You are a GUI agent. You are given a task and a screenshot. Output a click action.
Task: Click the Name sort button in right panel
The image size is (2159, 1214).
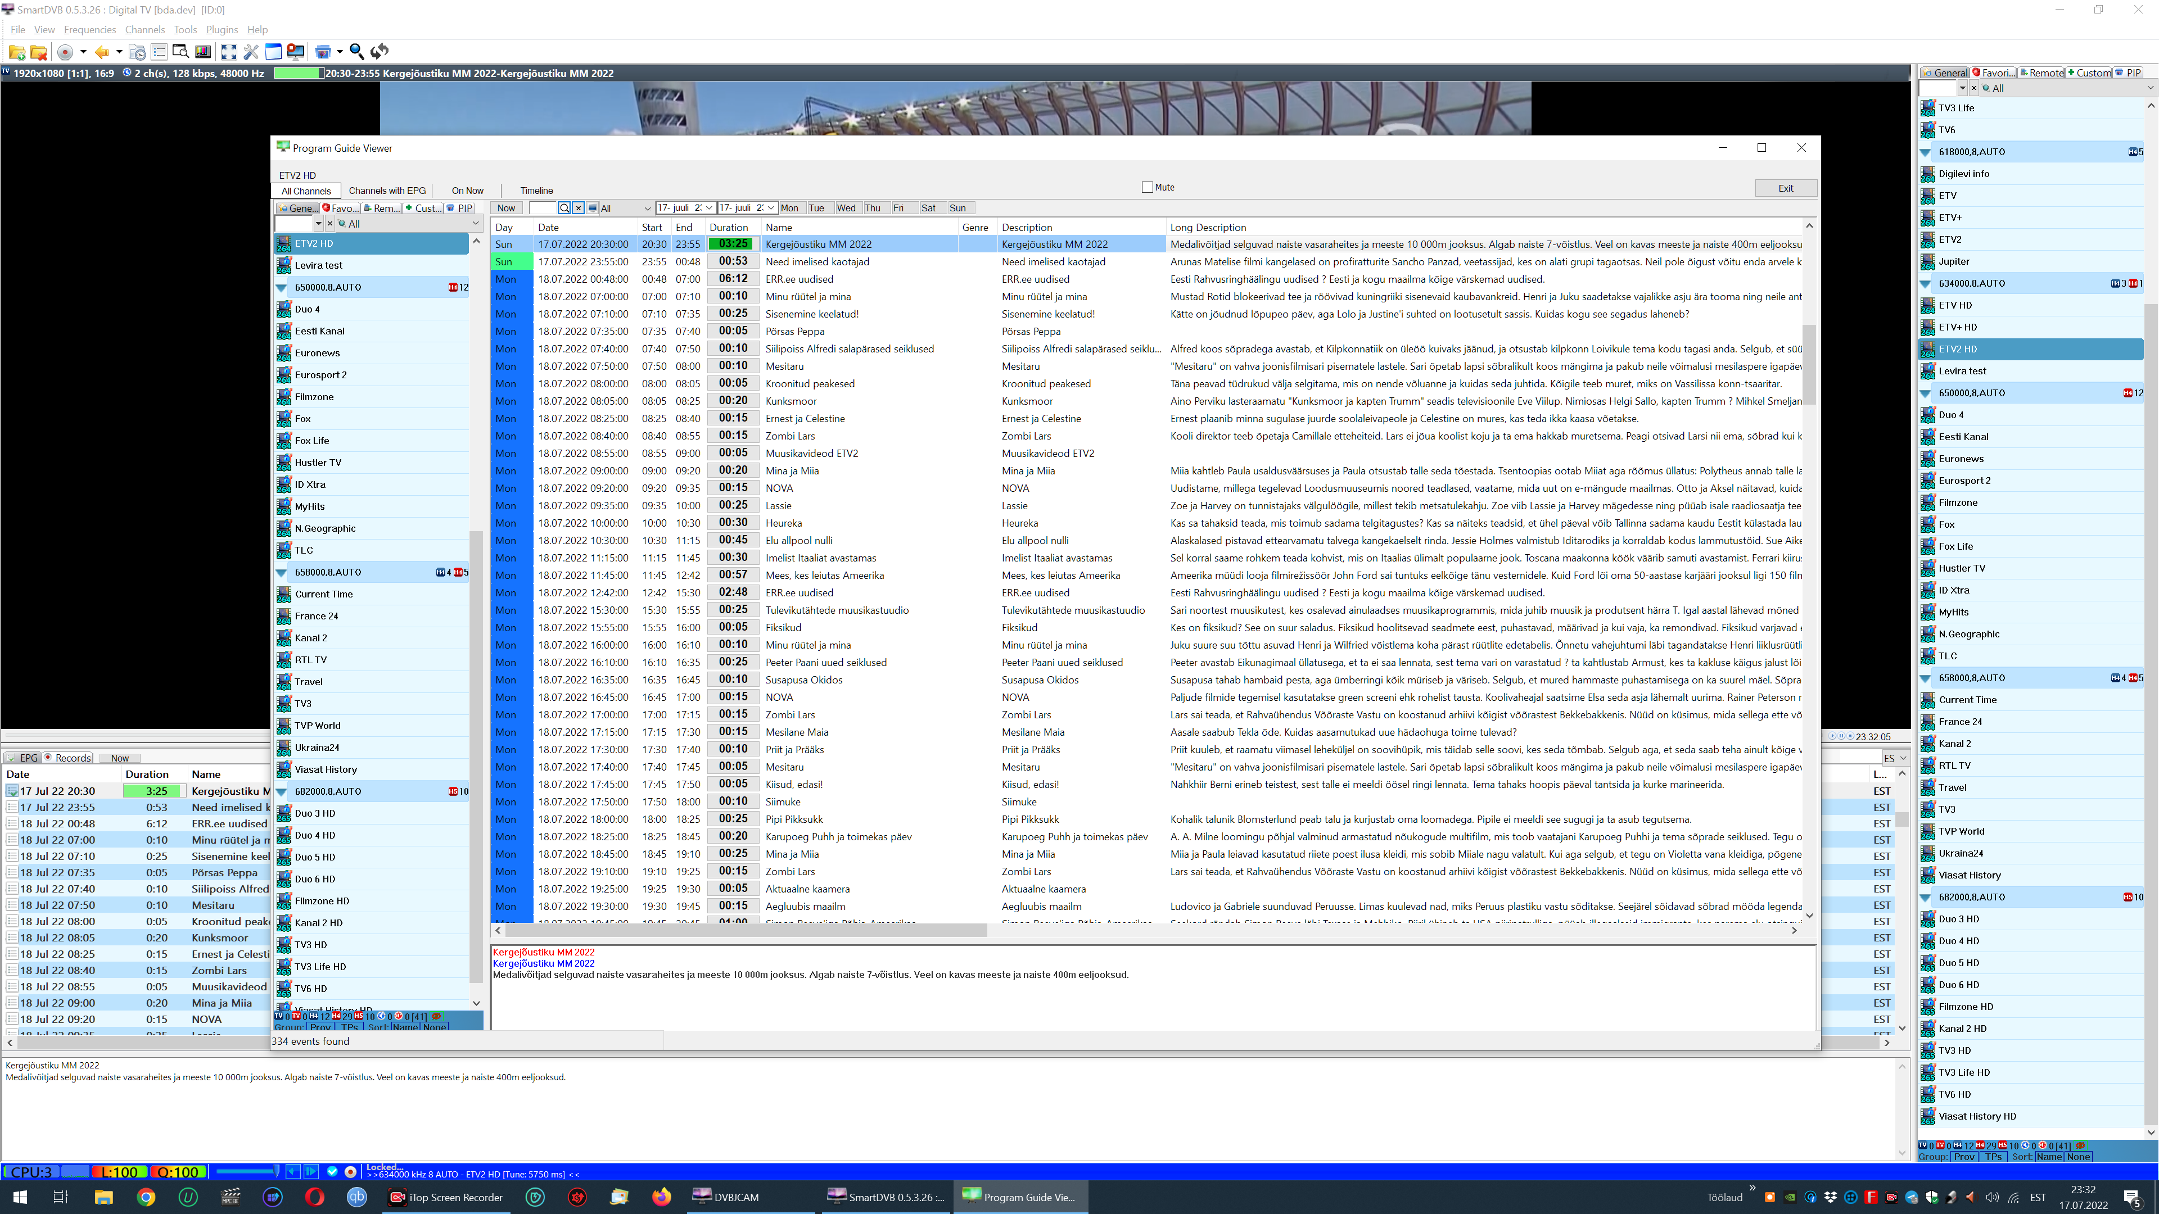[x=2048, y=1156]
